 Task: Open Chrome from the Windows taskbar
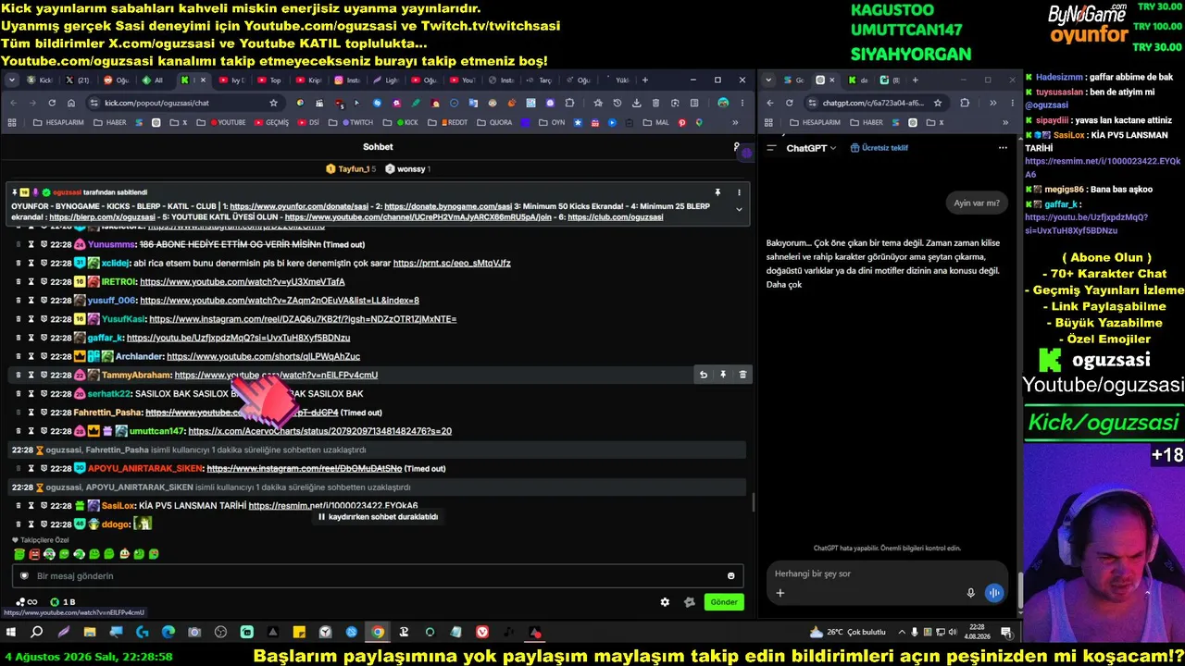coord(378,633)
